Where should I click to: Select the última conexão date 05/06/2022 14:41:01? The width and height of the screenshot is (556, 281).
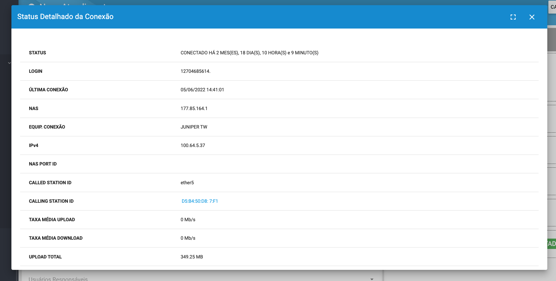[x=202, y=90]
